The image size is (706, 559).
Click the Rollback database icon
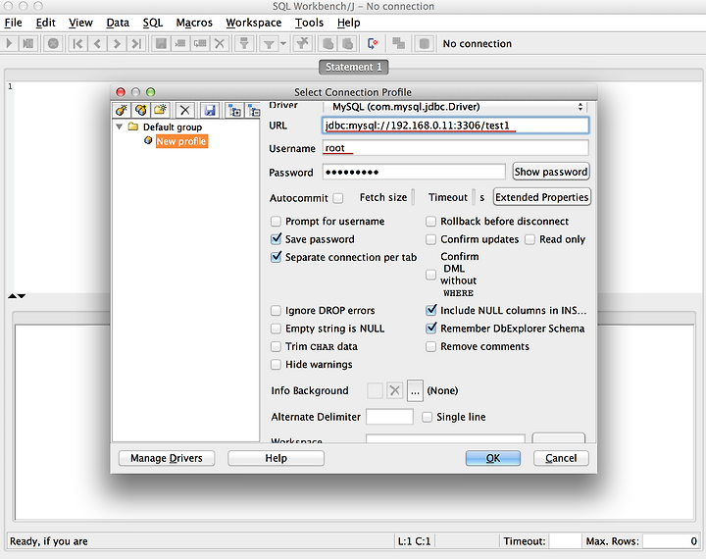tap(347, 44)
